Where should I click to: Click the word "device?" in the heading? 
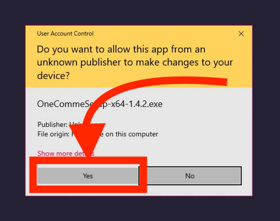tap(53, 75)
